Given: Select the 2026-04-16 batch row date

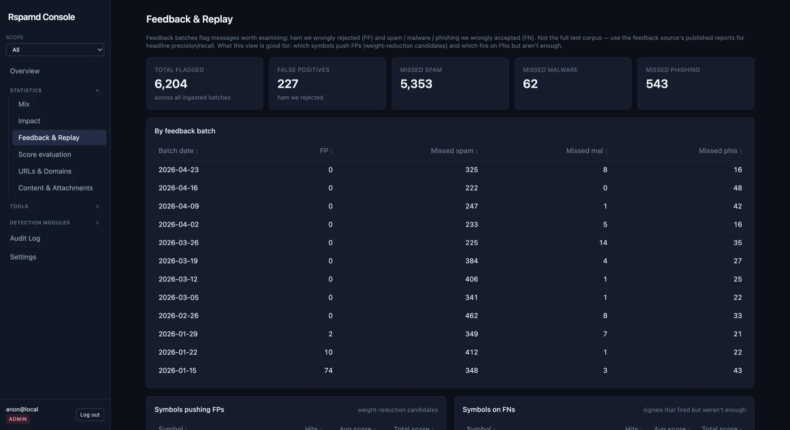Looking at the screenshot, I should tap(178, 188).
